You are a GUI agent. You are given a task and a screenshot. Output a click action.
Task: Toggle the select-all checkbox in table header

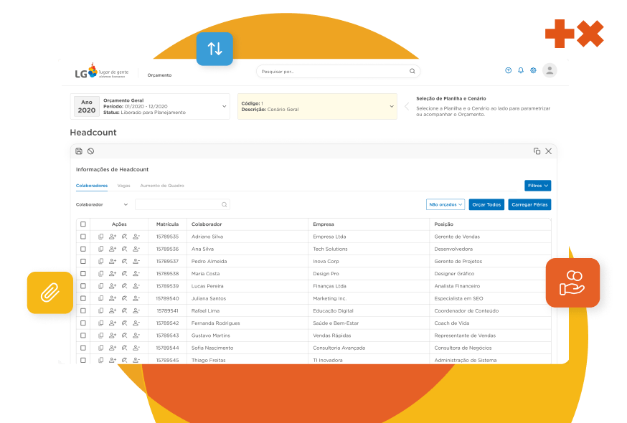pos(83,224)
